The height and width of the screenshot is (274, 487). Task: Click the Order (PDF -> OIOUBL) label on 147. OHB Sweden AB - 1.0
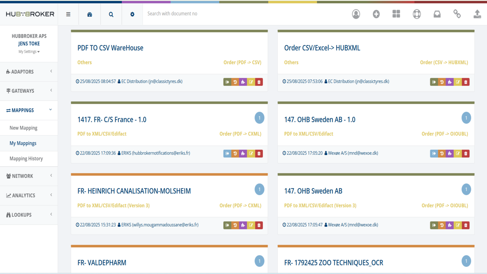445,134
